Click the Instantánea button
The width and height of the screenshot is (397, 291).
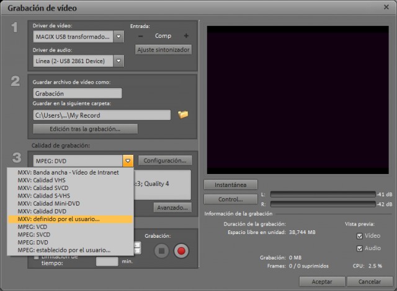pyautogui.click(x=231, y=185)
